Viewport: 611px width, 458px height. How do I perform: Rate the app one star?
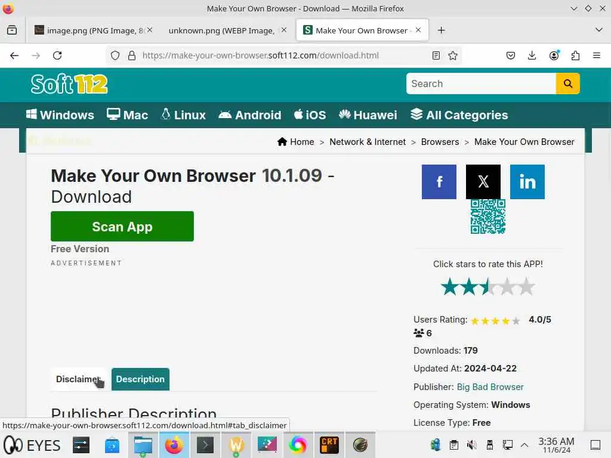click(x=450, y=287)
